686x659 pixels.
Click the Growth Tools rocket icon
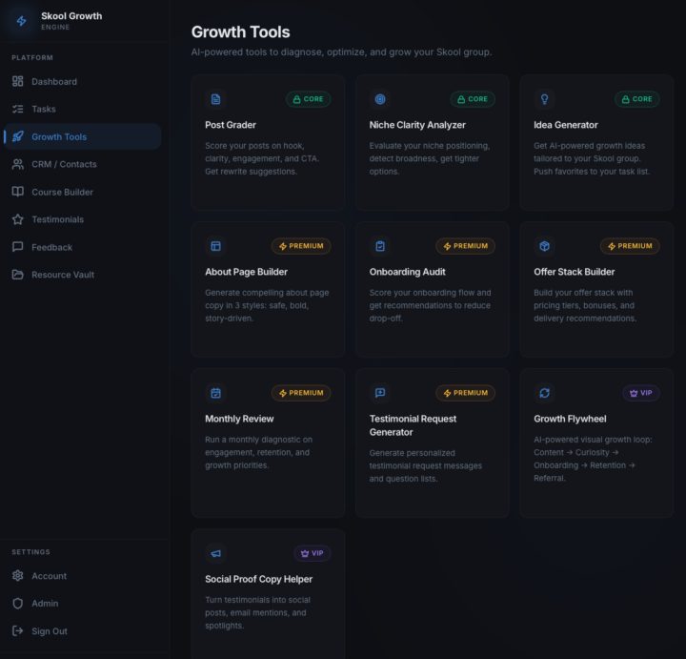17,136
